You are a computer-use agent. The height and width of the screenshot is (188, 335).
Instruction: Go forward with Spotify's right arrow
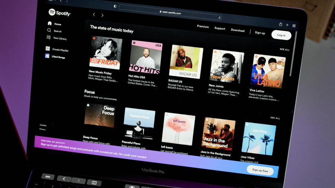(102, 15)
